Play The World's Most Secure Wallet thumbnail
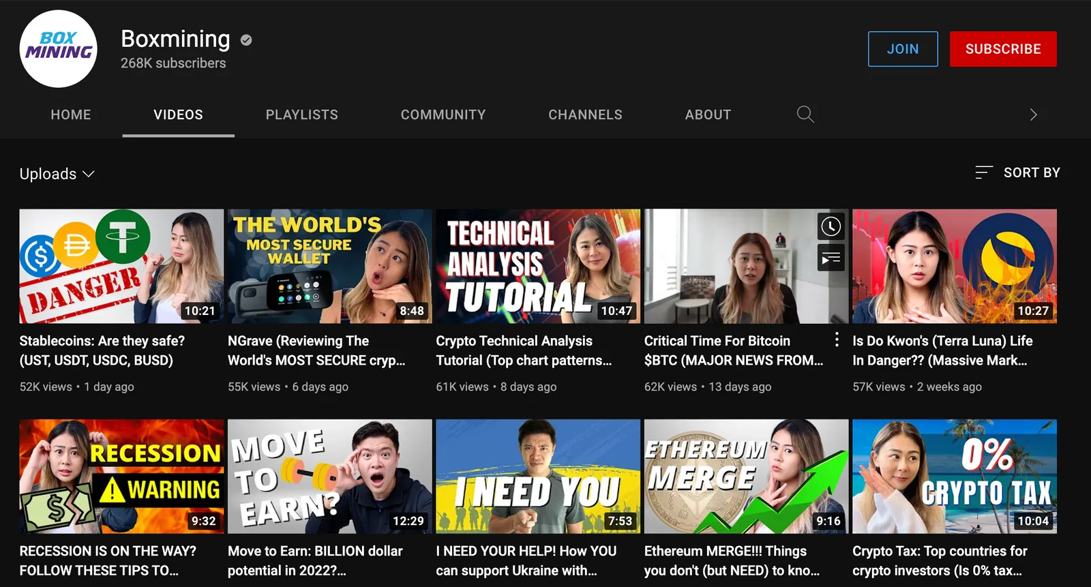The height and width of the screenshot is (587, 1091). [x=330, y=266]
